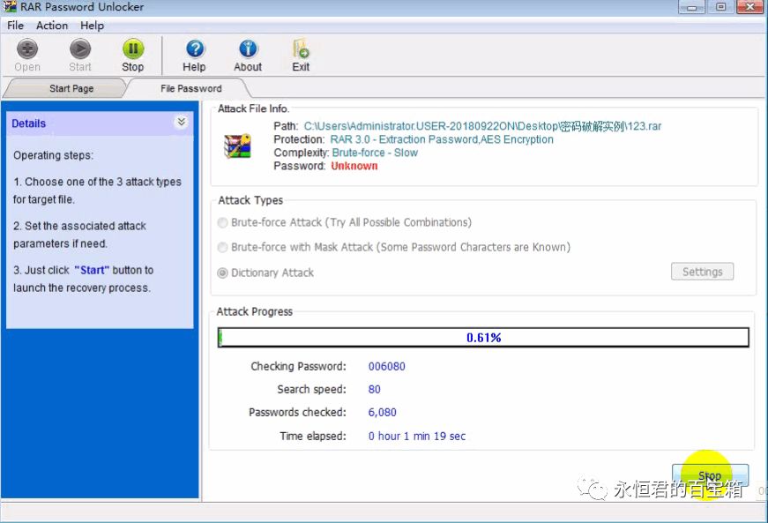The width and height of the screenshot is (768, 523).
Task: Select Brute-force Attack radio option
Action: (x=223, y=222)
